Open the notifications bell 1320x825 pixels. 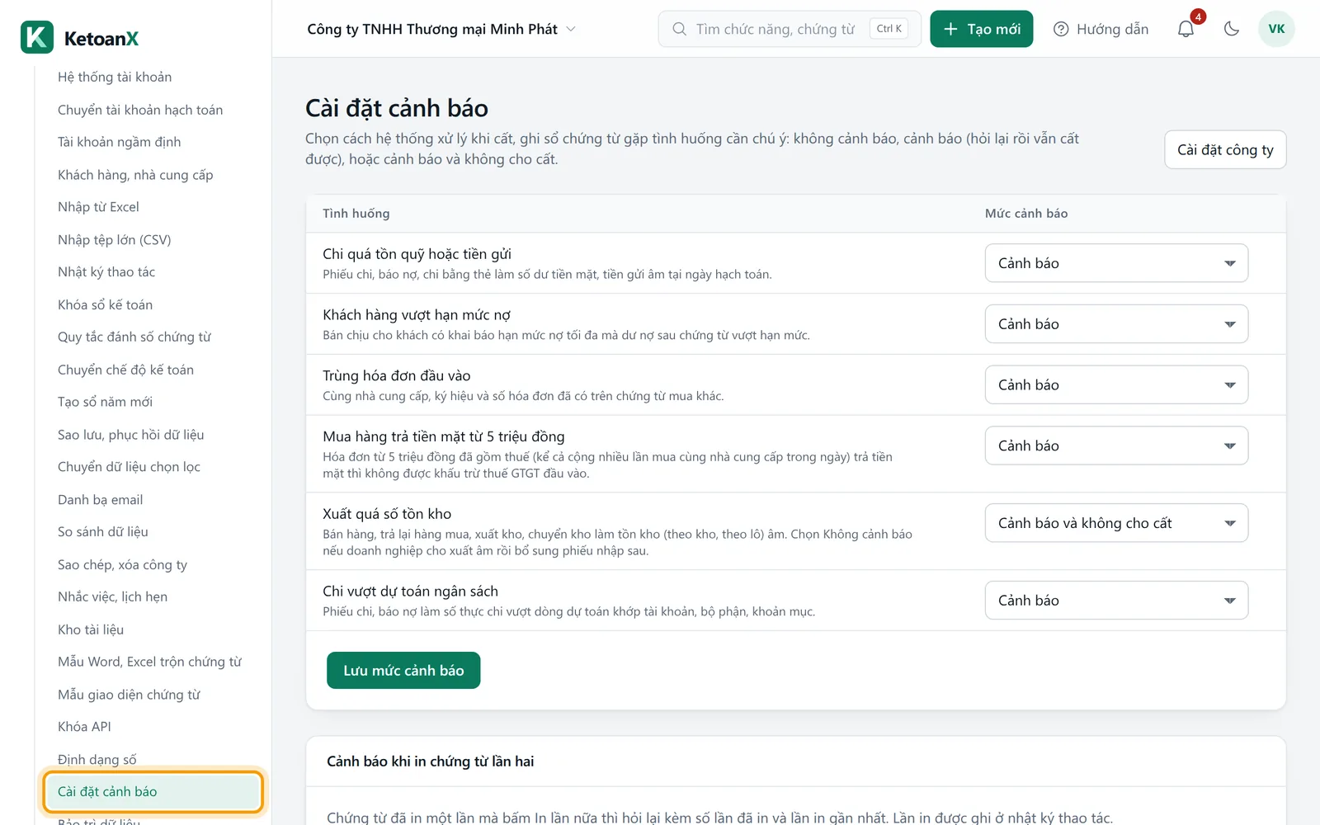click(1186, 29)
